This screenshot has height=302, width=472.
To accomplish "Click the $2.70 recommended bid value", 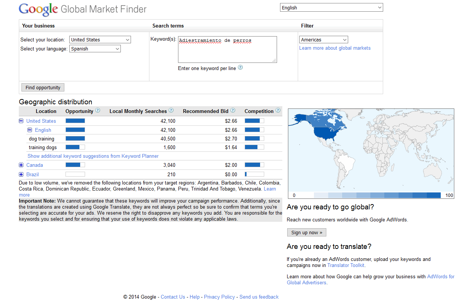I will 231,139.
